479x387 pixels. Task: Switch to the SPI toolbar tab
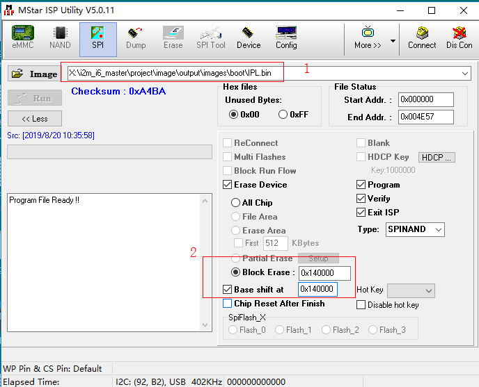[x=97, y=38]
